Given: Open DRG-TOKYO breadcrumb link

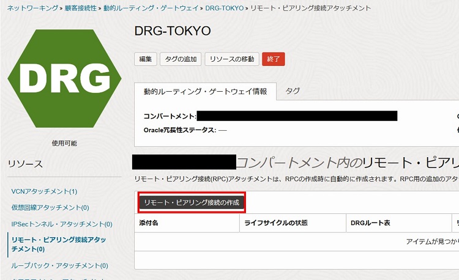Looking at the screenshot, I should 223,9.
